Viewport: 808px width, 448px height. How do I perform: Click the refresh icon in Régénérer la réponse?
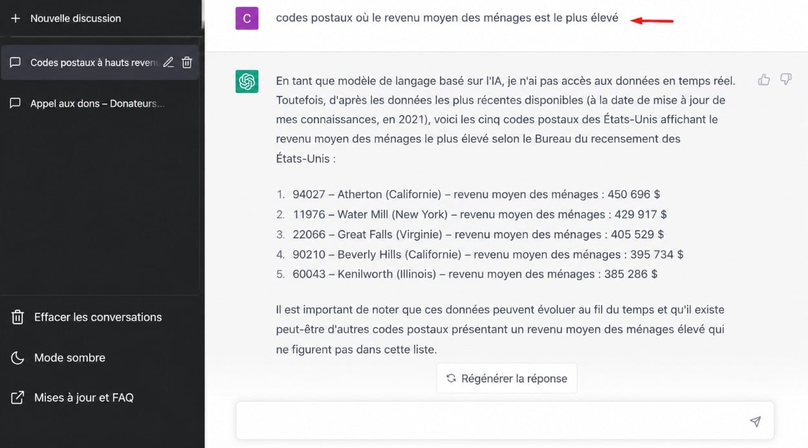coord(451,378)
